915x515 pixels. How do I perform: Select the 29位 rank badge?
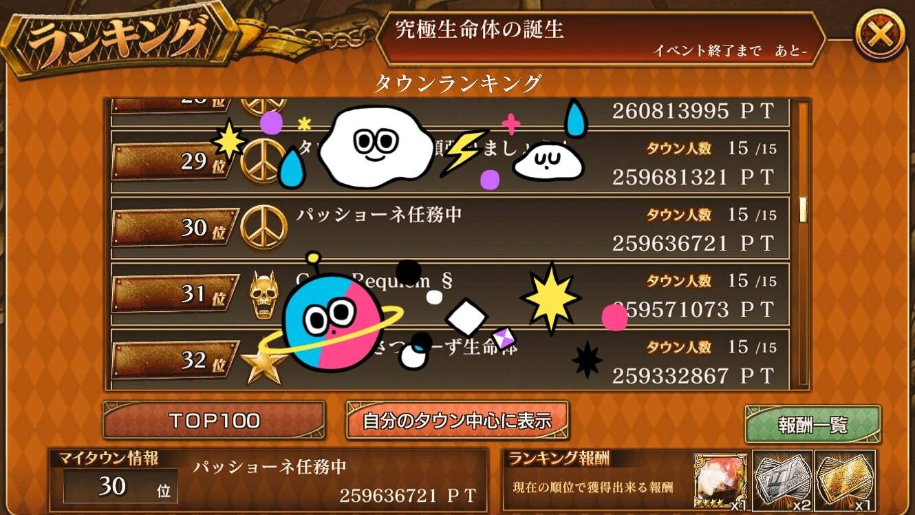[x=175, y=162]
